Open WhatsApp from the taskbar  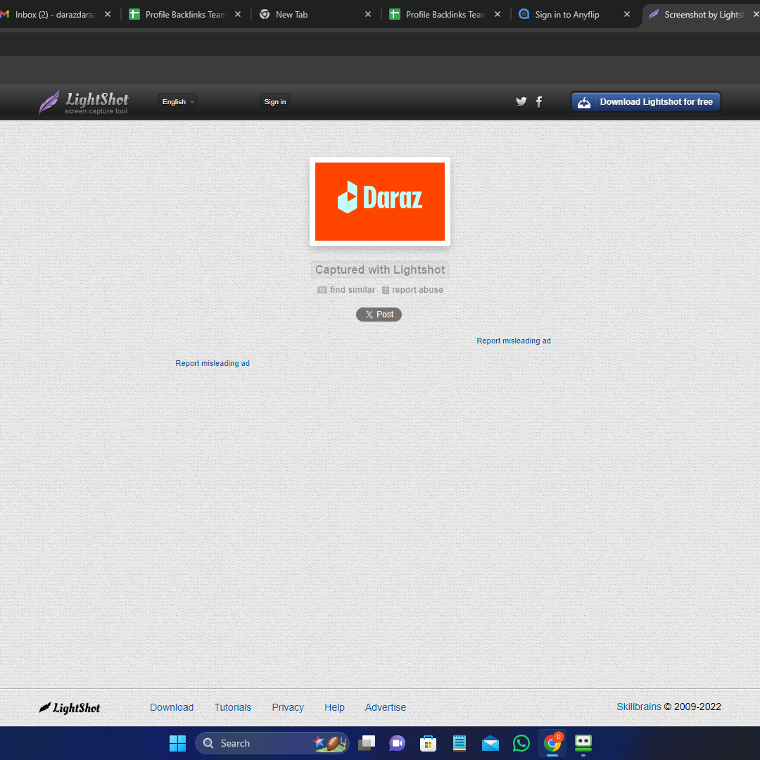(x=521, y=743)
